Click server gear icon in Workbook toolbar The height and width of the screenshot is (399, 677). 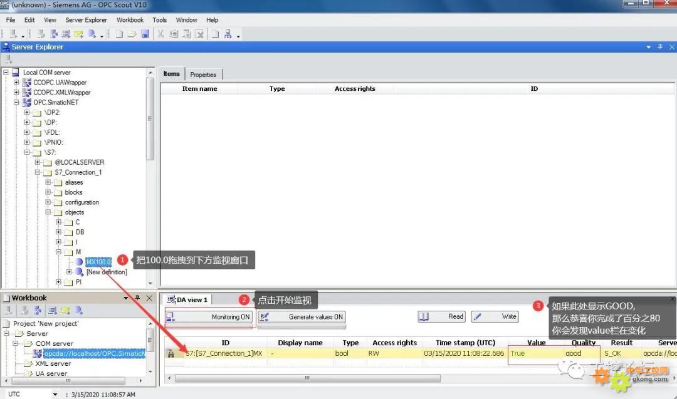coord(38,310)
